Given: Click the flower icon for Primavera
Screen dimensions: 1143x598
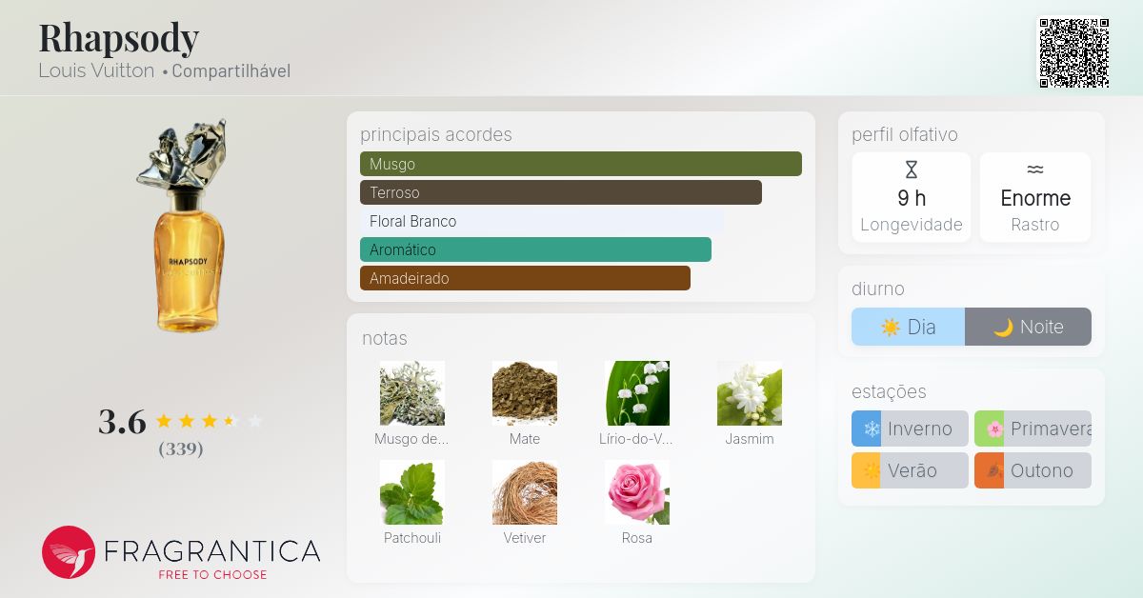Looking at the screenshot, I should tap(993, 429).
